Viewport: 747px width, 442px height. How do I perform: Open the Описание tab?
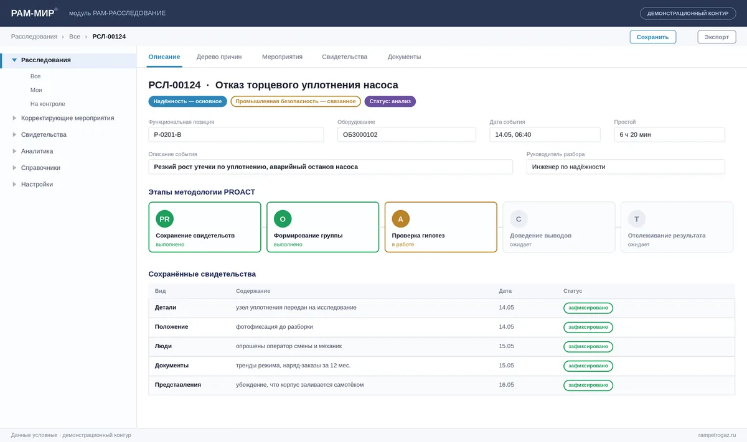pos(164,57)
